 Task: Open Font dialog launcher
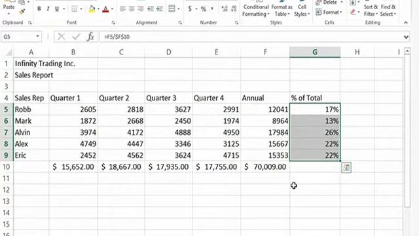(113, 23)
